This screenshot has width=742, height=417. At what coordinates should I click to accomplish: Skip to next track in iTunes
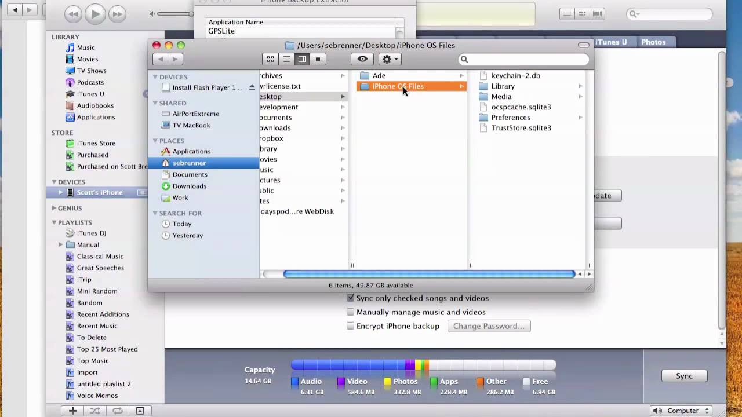(117, 14)
